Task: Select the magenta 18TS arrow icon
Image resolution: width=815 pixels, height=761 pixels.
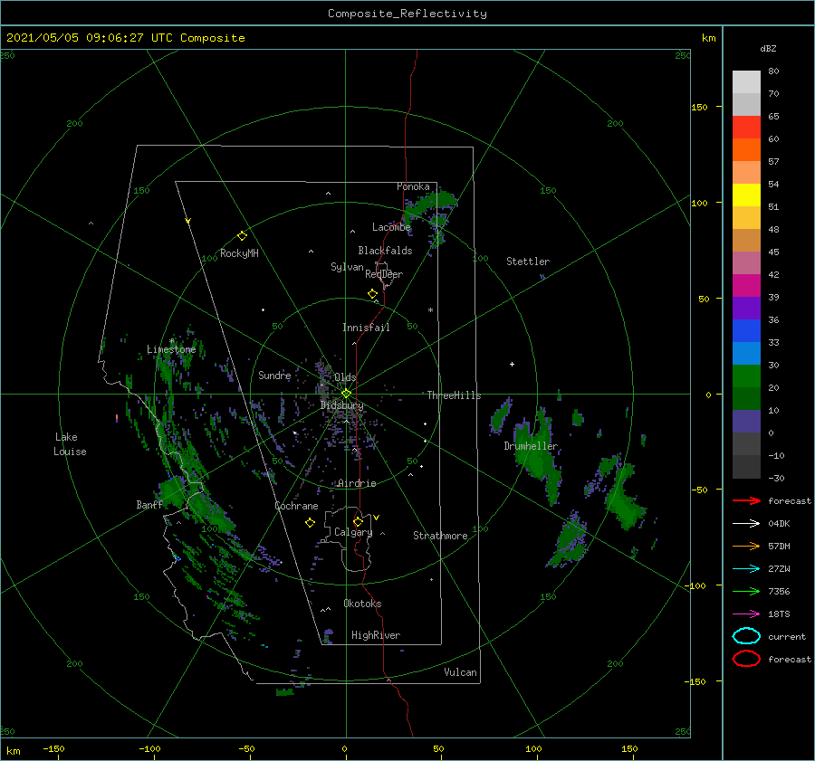Action: coord(746,614)
